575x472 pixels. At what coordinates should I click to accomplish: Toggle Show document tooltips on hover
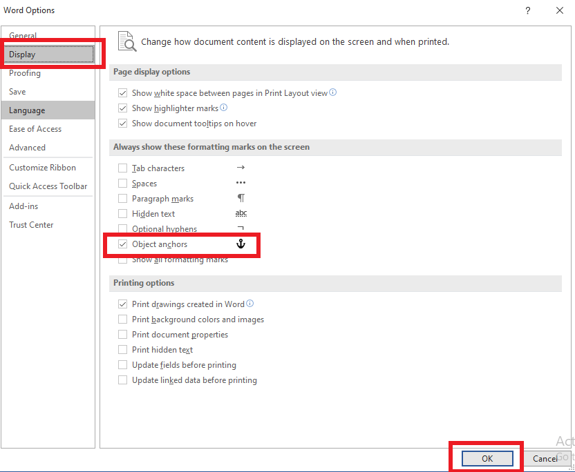[122, 124]
